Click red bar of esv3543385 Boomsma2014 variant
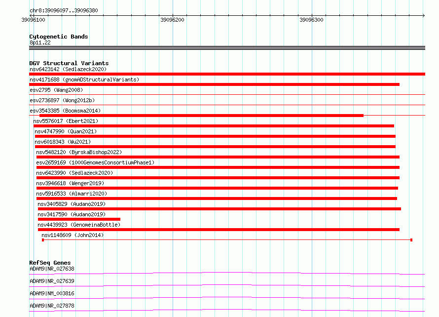The height and width of the screenshot is (317, 439). coord(202,116)
